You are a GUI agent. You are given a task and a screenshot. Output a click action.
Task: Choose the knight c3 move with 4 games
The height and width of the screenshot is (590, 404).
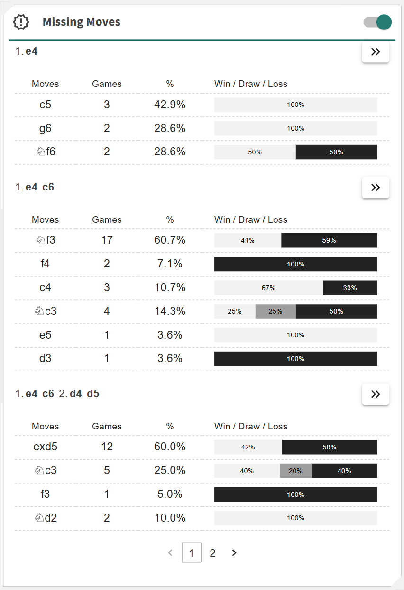click(46, 311)
